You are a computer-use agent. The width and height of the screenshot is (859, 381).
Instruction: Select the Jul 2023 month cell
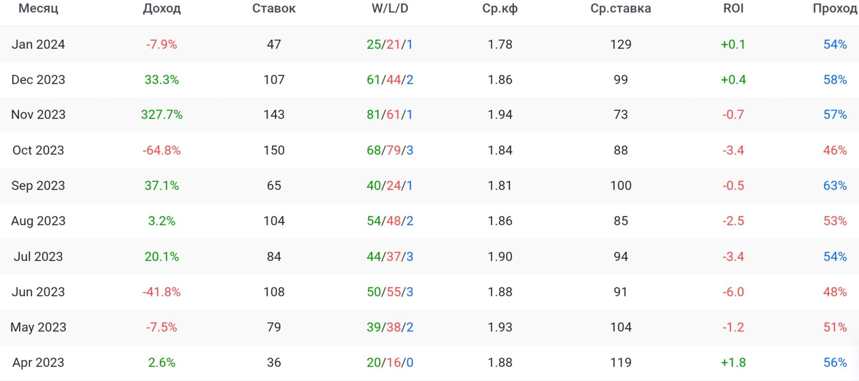[x=38, y=257]
